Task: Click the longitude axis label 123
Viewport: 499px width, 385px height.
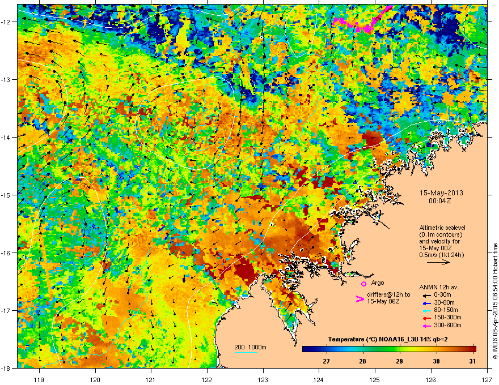Action: [x=263, y=379]
